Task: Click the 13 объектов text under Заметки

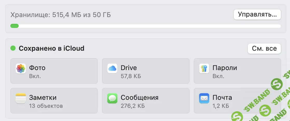Action: tap(46, 106)
